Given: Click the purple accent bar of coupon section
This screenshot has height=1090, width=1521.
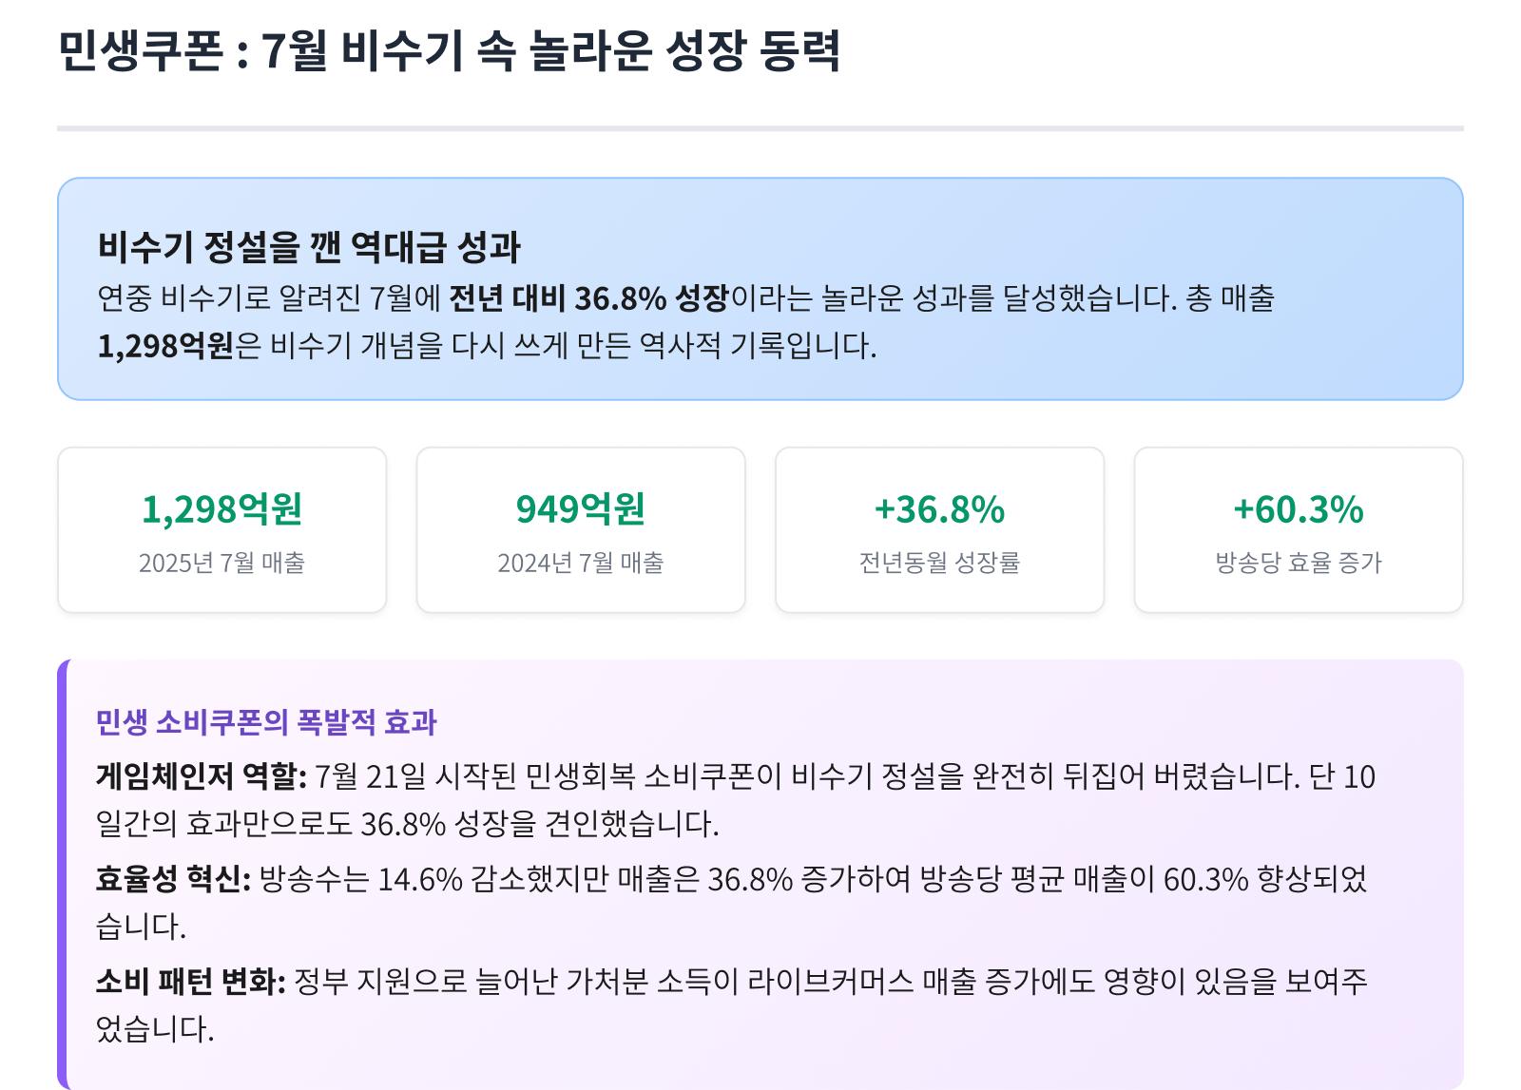Looking at the screenshot, I should pyautogui.click(x=62, y=874).
